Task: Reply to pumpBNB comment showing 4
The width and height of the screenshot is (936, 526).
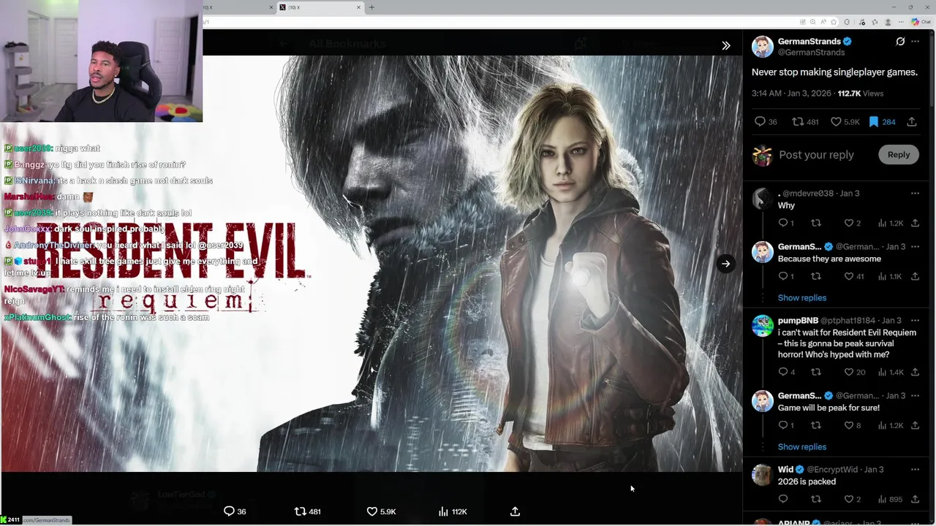Action: (786, 372)
